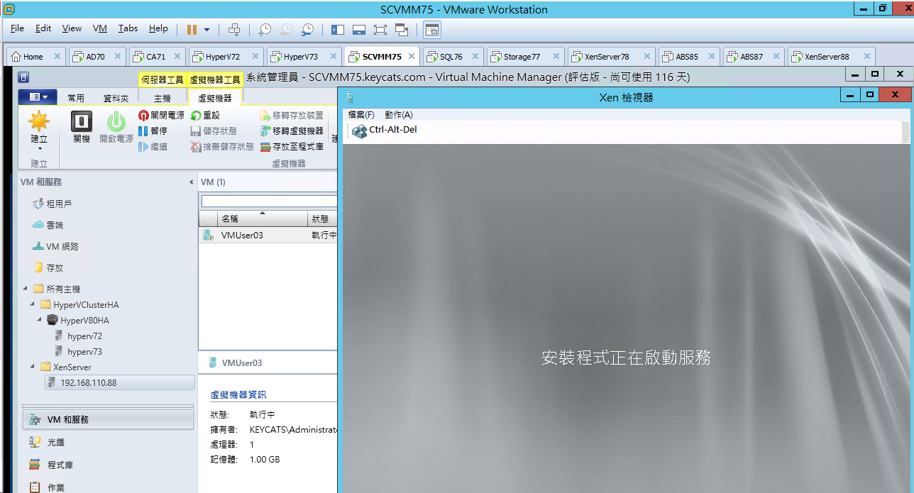The image size is (914, 493).
Task: Click 捨棄儲存狀態 (Discard saved state)
Action: (222, 146)
